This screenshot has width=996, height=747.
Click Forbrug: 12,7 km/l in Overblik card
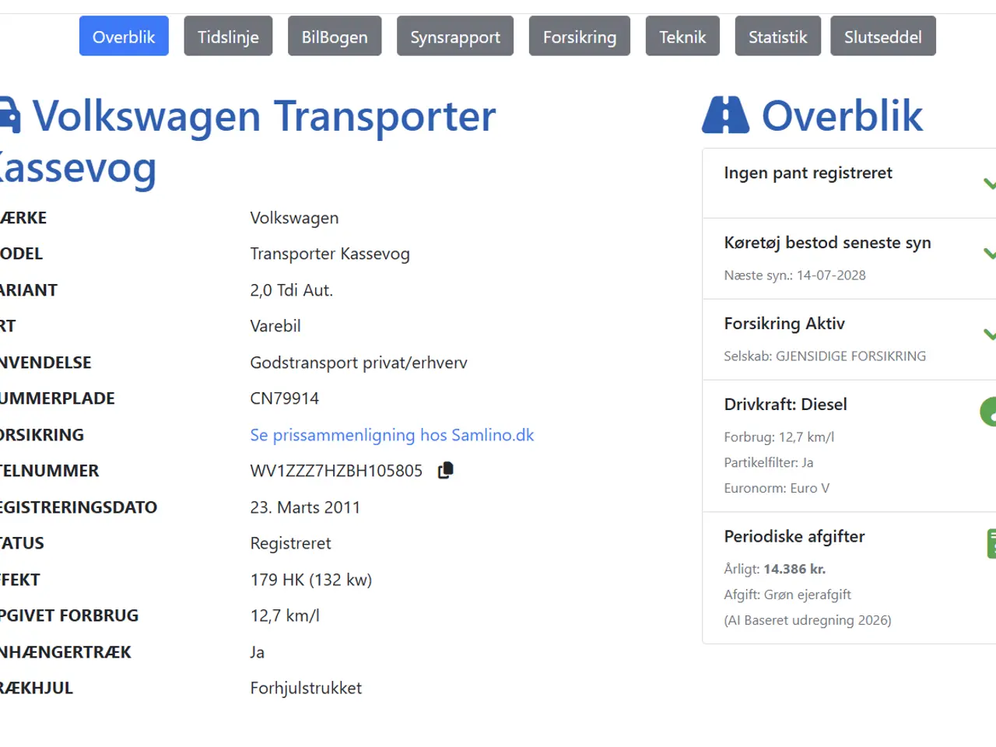click(x=779, y=437)
